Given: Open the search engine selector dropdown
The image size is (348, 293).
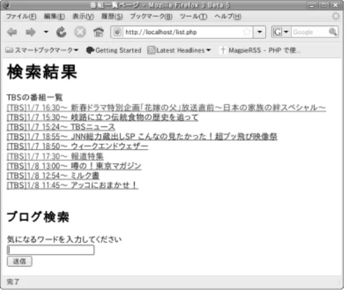Looking at the screenshot, I should pyautogui.click(x=280, y=32).
